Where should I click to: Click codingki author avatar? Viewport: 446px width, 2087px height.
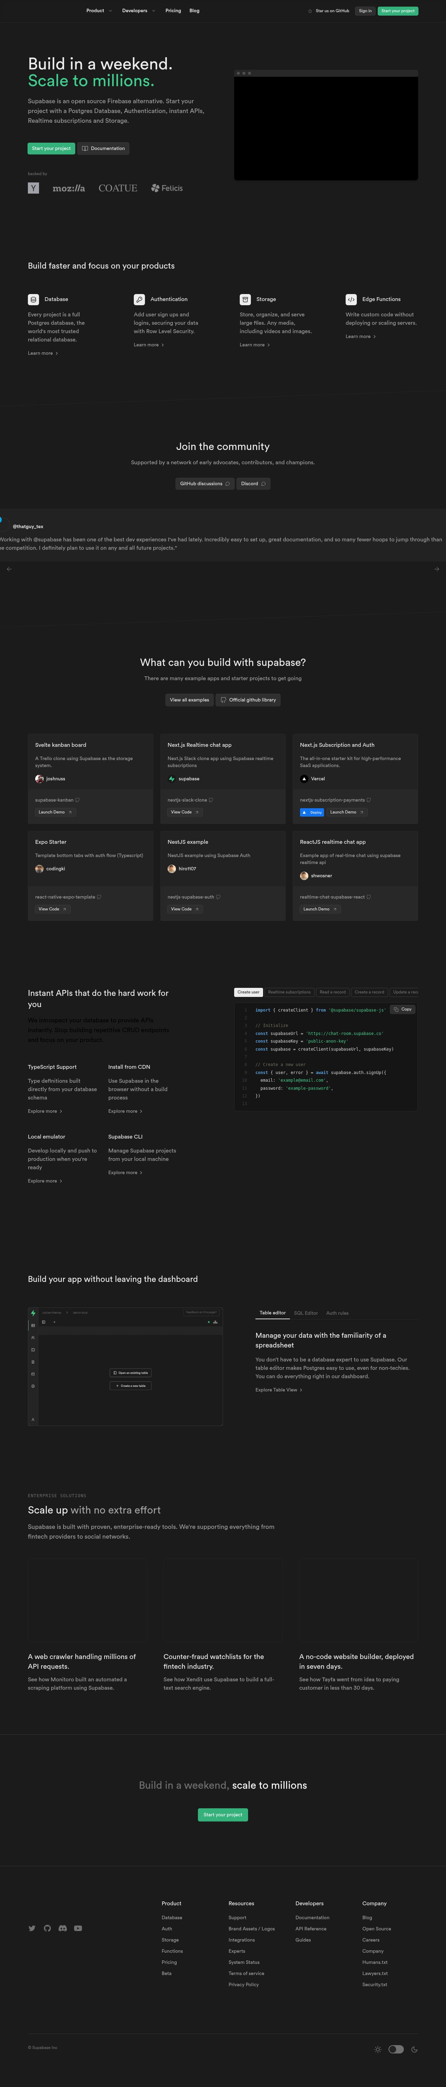(x=39, y=868)
